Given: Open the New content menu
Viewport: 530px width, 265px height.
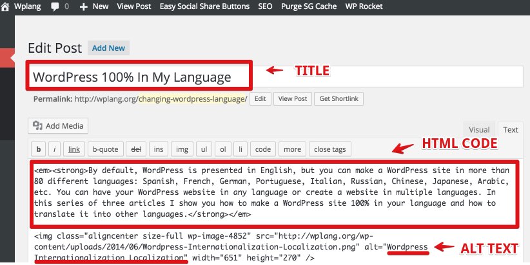Looking at the screenshot, I should click(94, 6).
